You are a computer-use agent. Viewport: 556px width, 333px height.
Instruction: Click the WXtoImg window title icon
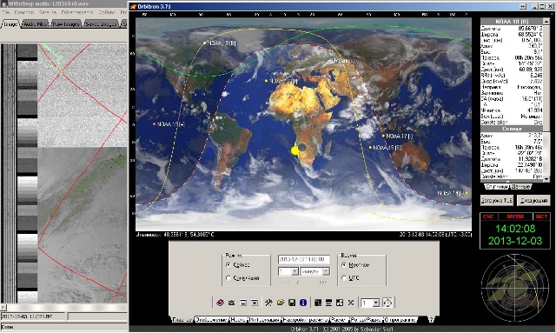pos(5,3)
